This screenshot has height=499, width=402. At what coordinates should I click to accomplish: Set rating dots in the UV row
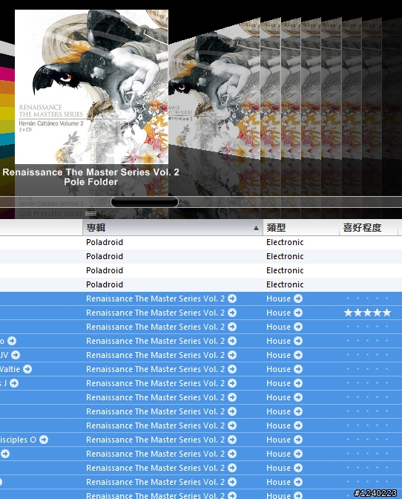pos(367,355)
